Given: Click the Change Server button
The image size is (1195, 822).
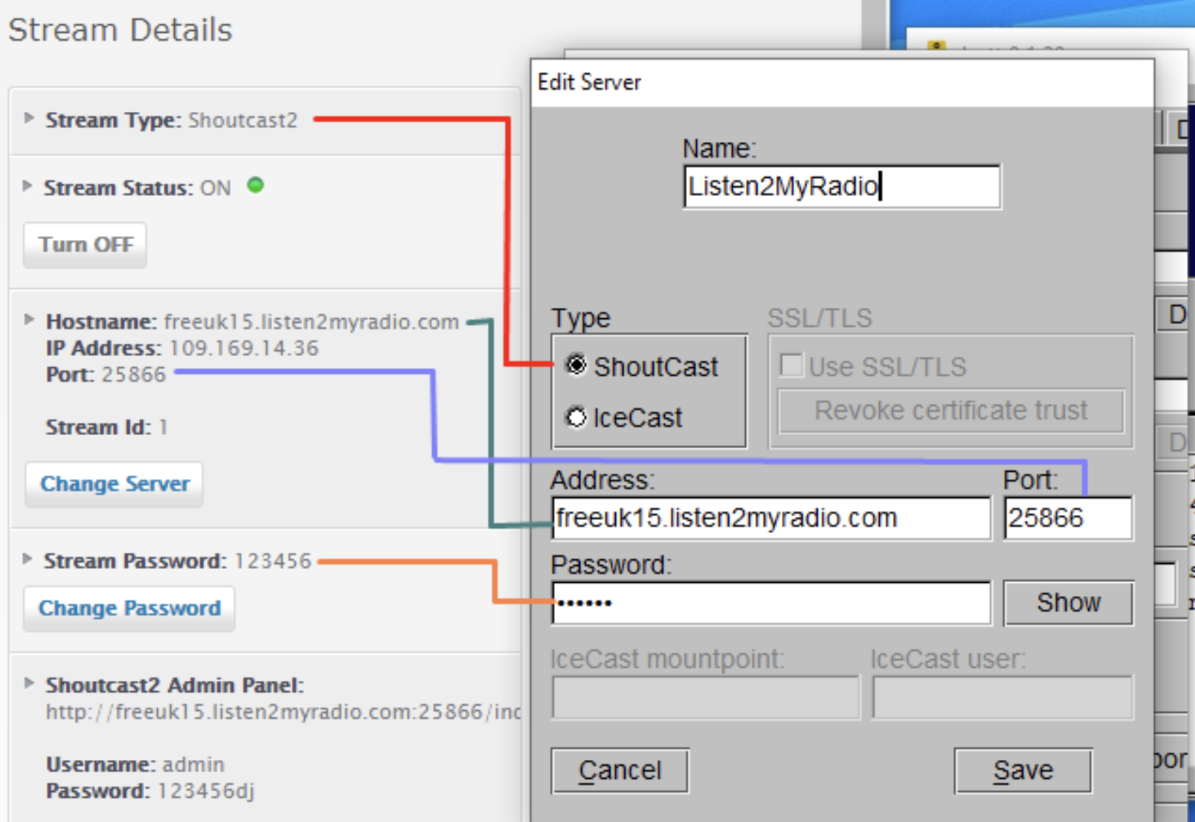Looking at the screenshot, I should click(114, 483).
